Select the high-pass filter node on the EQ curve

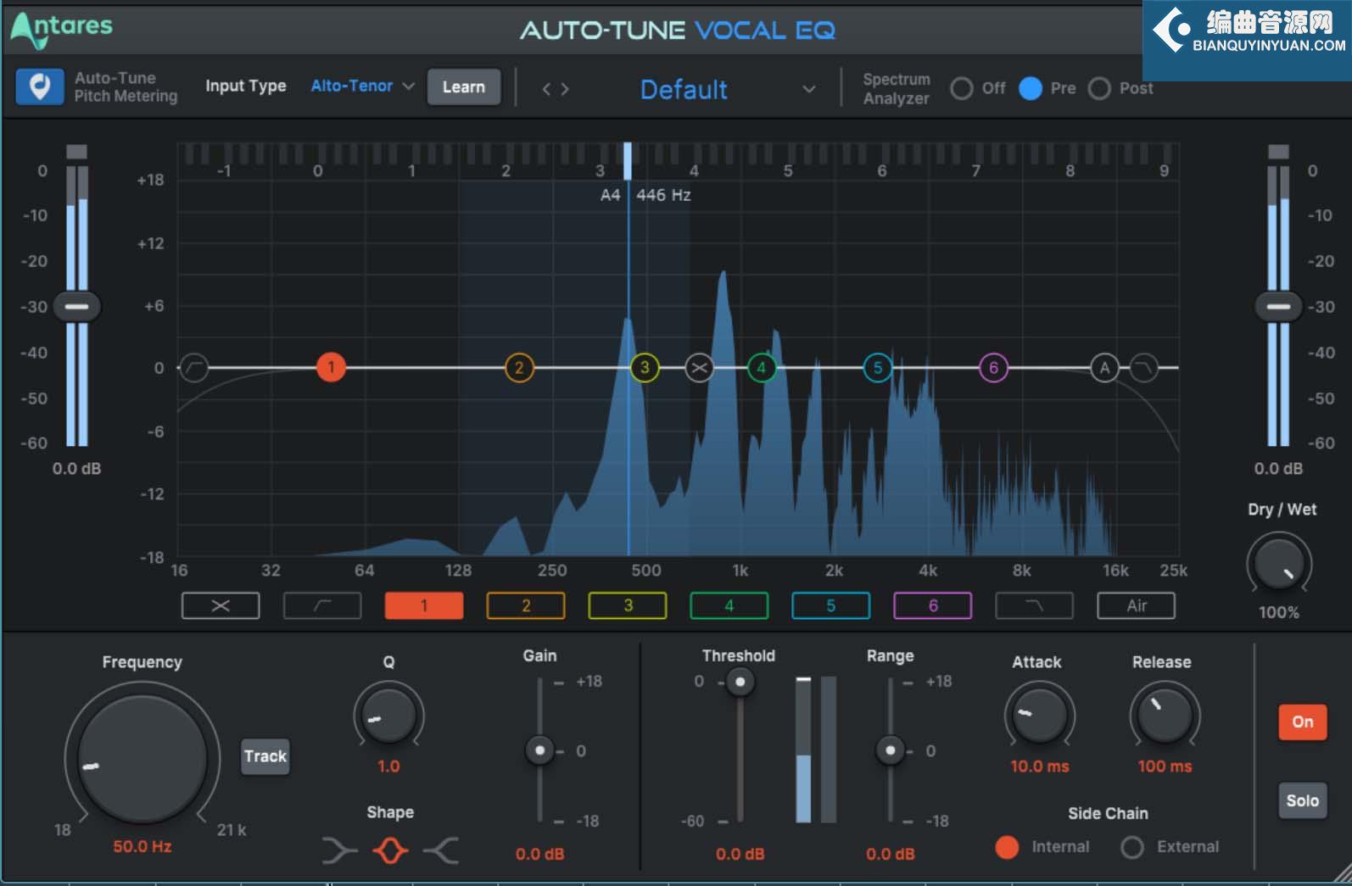[194, 368]
